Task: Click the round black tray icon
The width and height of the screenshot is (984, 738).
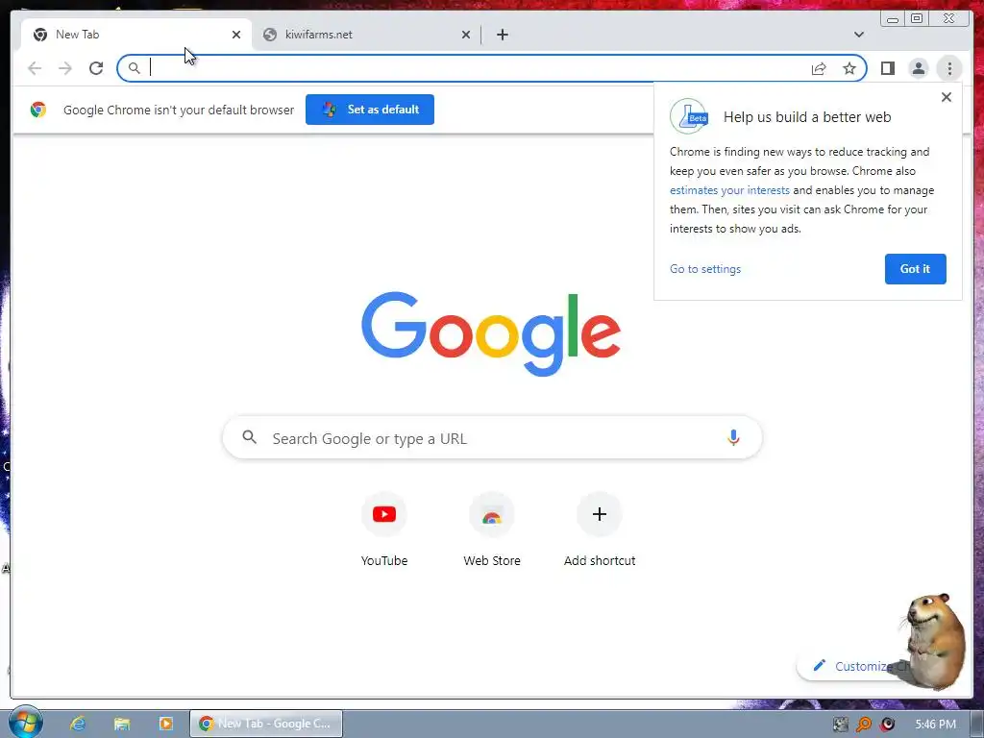Action: tap(887, 725)
